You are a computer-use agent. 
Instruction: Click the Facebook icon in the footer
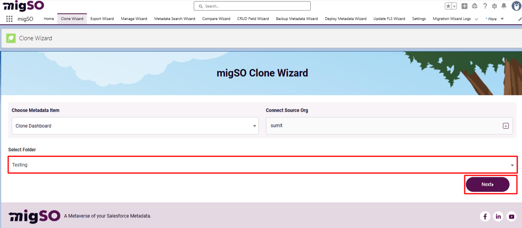[x=485, y=216]
